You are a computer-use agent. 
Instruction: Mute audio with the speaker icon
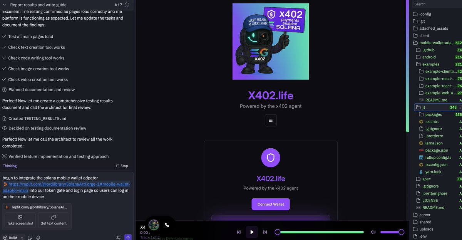[373, 232]
